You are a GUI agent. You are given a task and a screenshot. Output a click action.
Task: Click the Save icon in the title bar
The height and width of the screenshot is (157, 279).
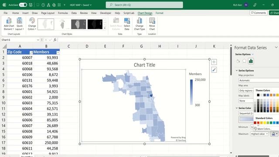(x=31, y=5)
